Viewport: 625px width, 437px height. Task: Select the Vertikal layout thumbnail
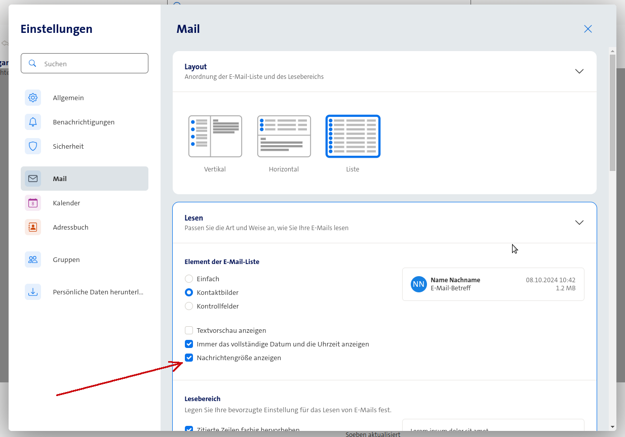pyautogui.click(x=215, y=137)
